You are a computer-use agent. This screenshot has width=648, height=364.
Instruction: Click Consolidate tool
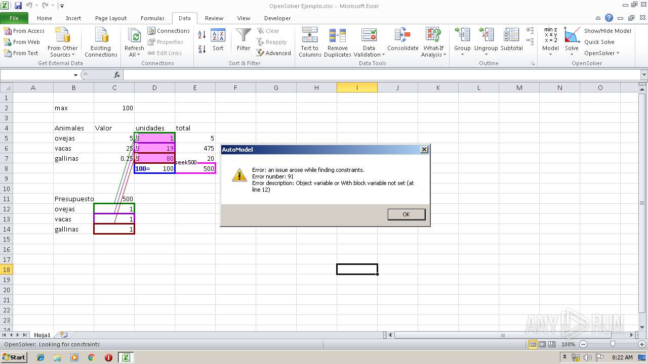point(403,40)
